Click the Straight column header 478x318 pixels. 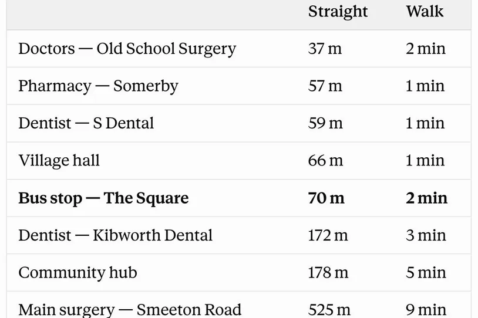click(x=338, y=12)
